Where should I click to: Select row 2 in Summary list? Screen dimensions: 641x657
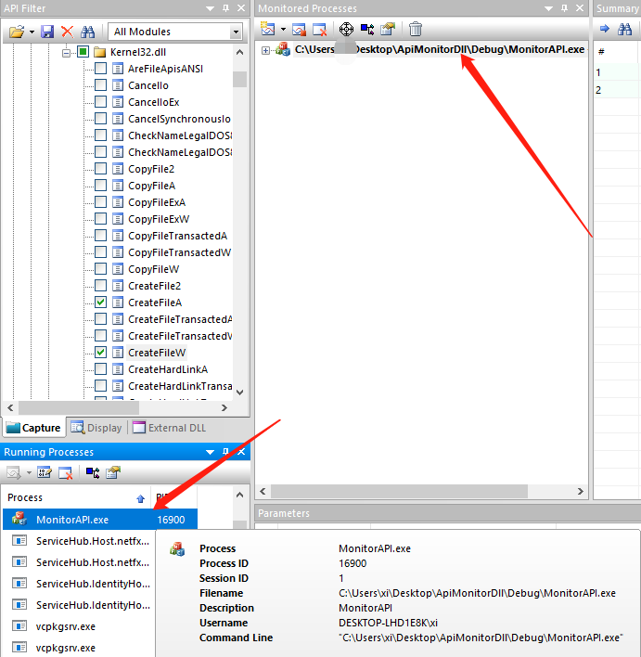(x=617, y=90)
